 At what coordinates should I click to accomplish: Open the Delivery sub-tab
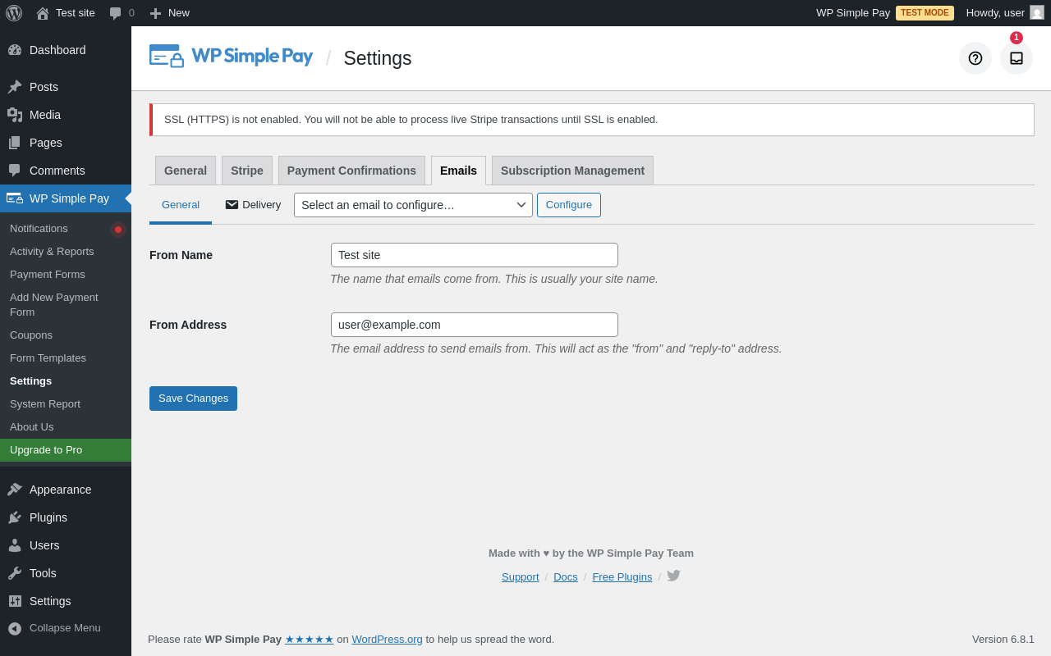(253, 205)
